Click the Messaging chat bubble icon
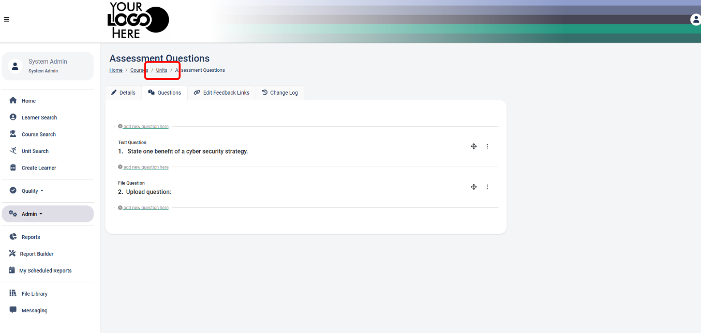The height and width of the screenshot is (333, 701). pos(13,310)
